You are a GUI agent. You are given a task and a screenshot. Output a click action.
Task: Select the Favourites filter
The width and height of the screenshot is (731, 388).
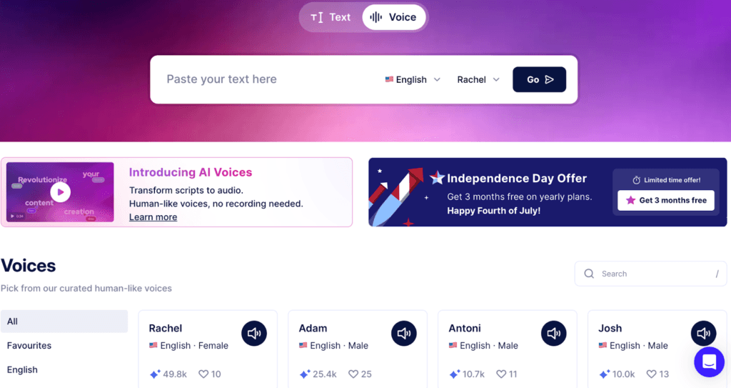click(x=29, y=346)
